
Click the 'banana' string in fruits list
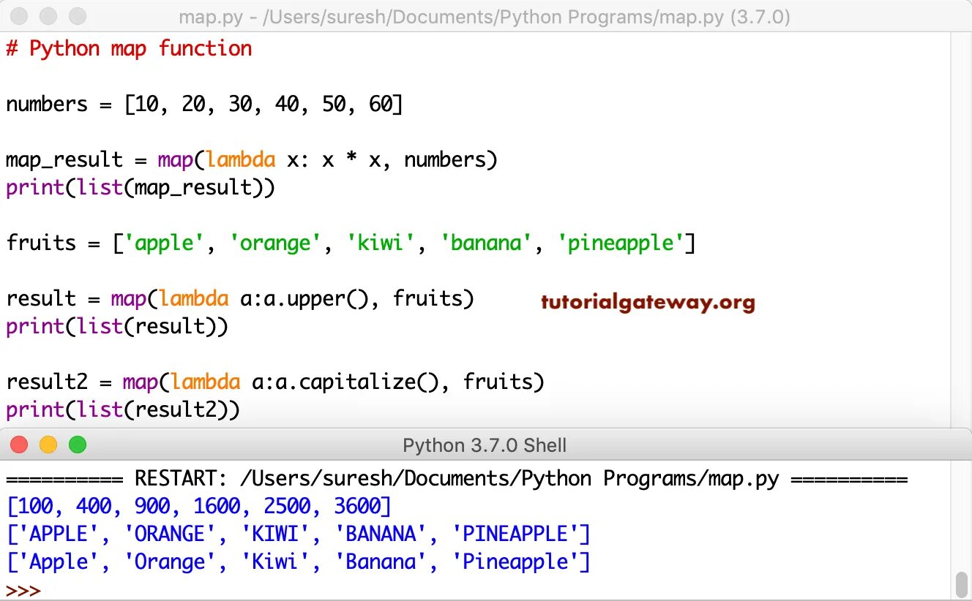(x=486, y=243)
